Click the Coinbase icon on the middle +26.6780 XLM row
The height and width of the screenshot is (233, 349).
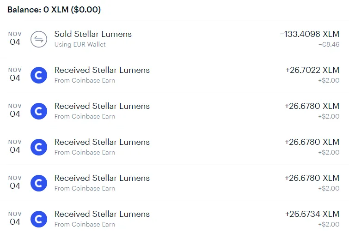(39, 147)
